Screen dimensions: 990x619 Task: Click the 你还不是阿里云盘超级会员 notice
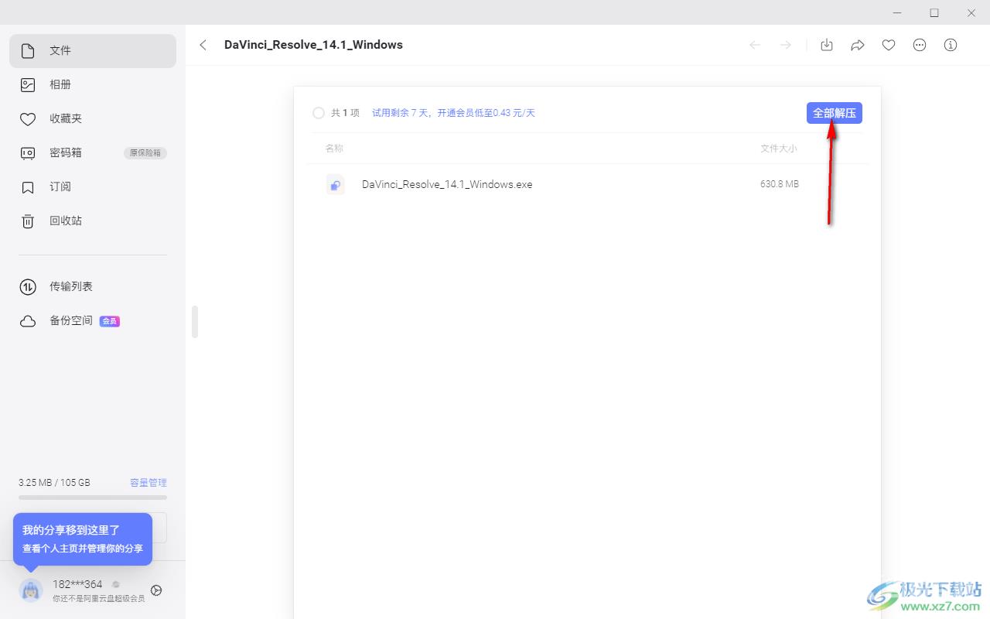(98, 598)
